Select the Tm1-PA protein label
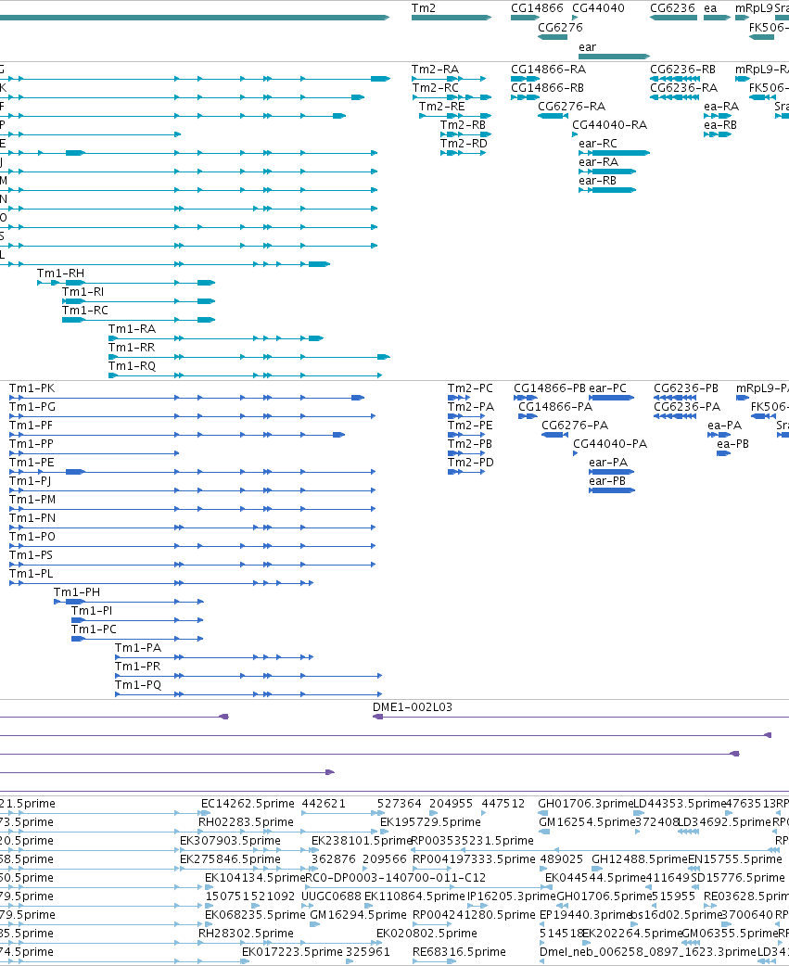 pos(138,647)
